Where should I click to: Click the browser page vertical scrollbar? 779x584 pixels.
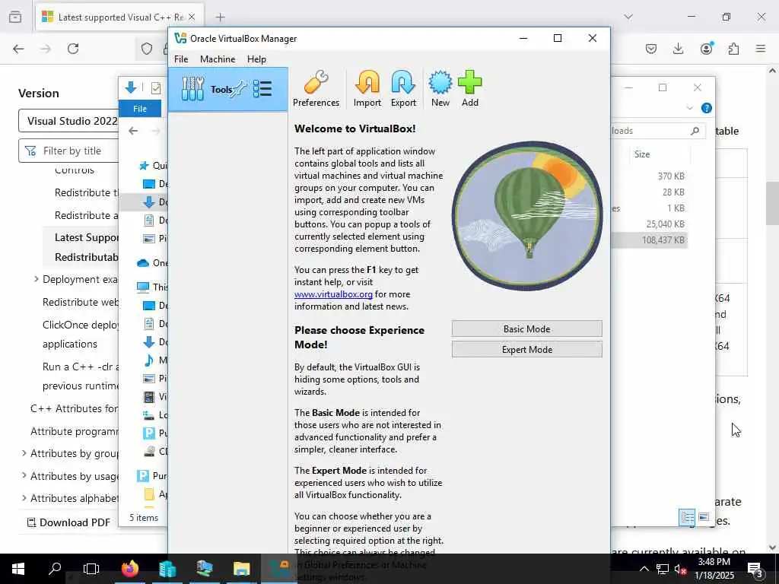771,203
